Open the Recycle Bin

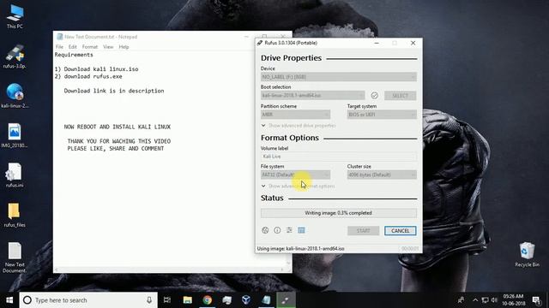(x=527, y=254)
